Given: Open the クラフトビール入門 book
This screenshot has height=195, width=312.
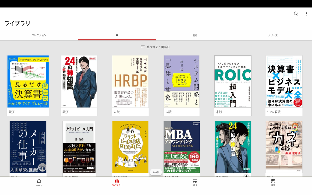Looking at the screenshot, I should point(79,147).
